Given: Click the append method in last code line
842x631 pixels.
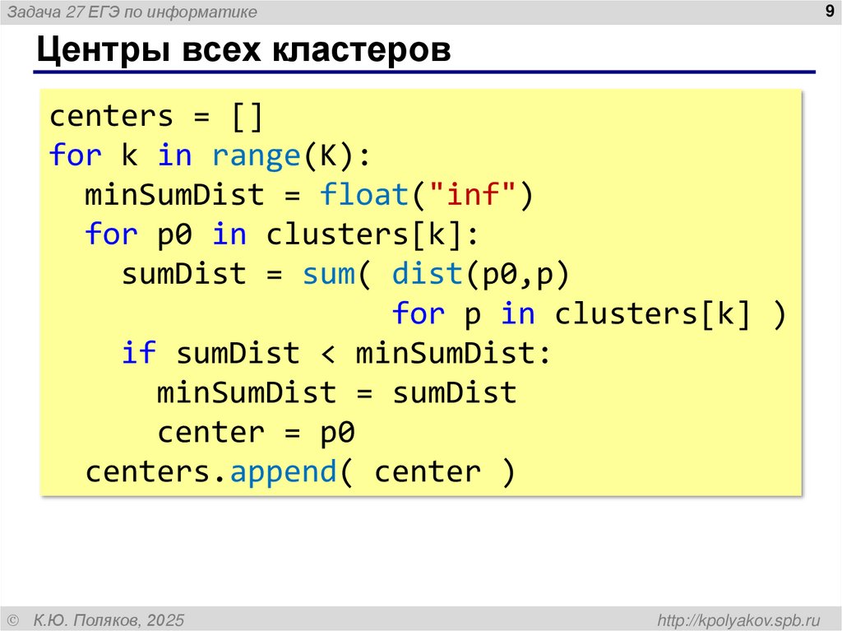Looking at the screenshot, I should pos(284,471).
